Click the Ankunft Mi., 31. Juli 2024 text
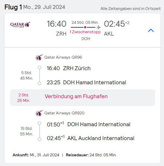The width and height of the screenshot is (164, 166). click(36, 155)
